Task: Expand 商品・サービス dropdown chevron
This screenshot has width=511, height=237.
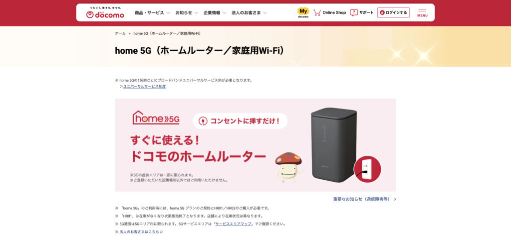Action: pyautogui.click(x=168, y=13)
